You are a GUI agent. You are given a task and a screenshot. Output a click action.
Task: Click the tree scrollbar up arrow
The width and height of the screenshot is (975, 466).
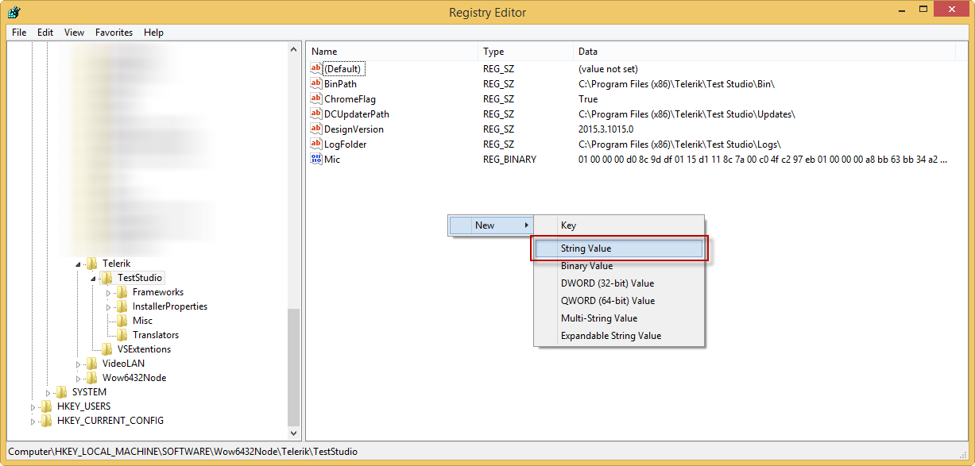[294, 49]
